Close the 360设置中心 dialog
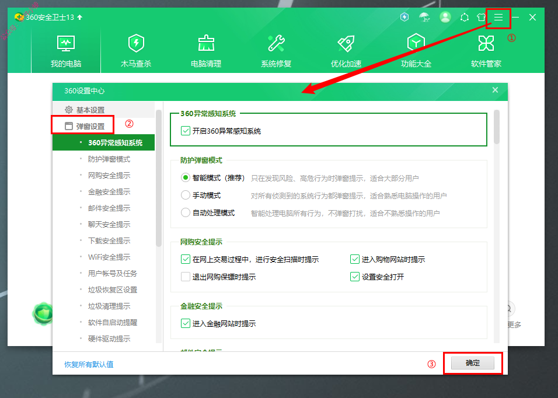This screenshot has width=558, height=398. coord(495,90)
